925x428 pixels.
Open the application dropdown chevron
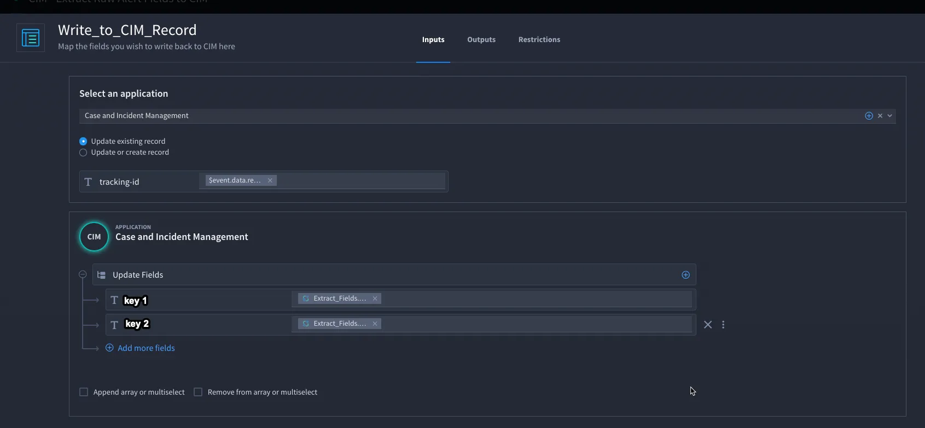pyautogui.click(x=890, y=116)
